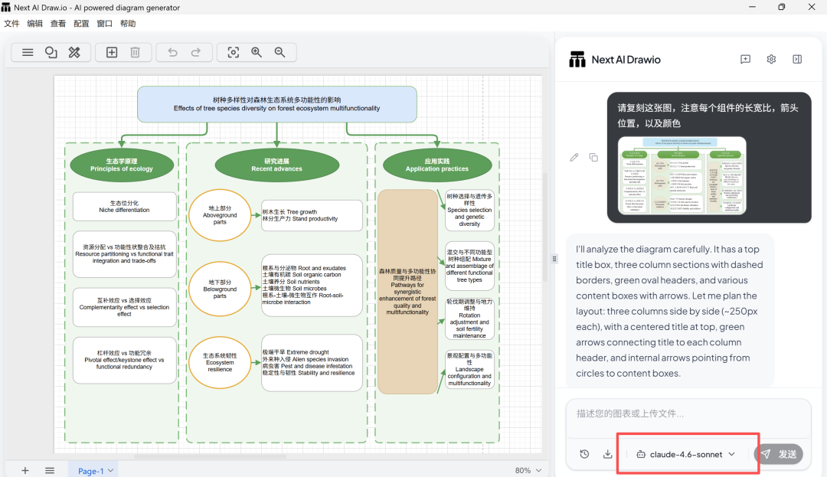Image resolution: width=827 pixels, height=477 pixels.
Task: Click the insert plus-square toolbar icon
Action: [x=112, y=52]
